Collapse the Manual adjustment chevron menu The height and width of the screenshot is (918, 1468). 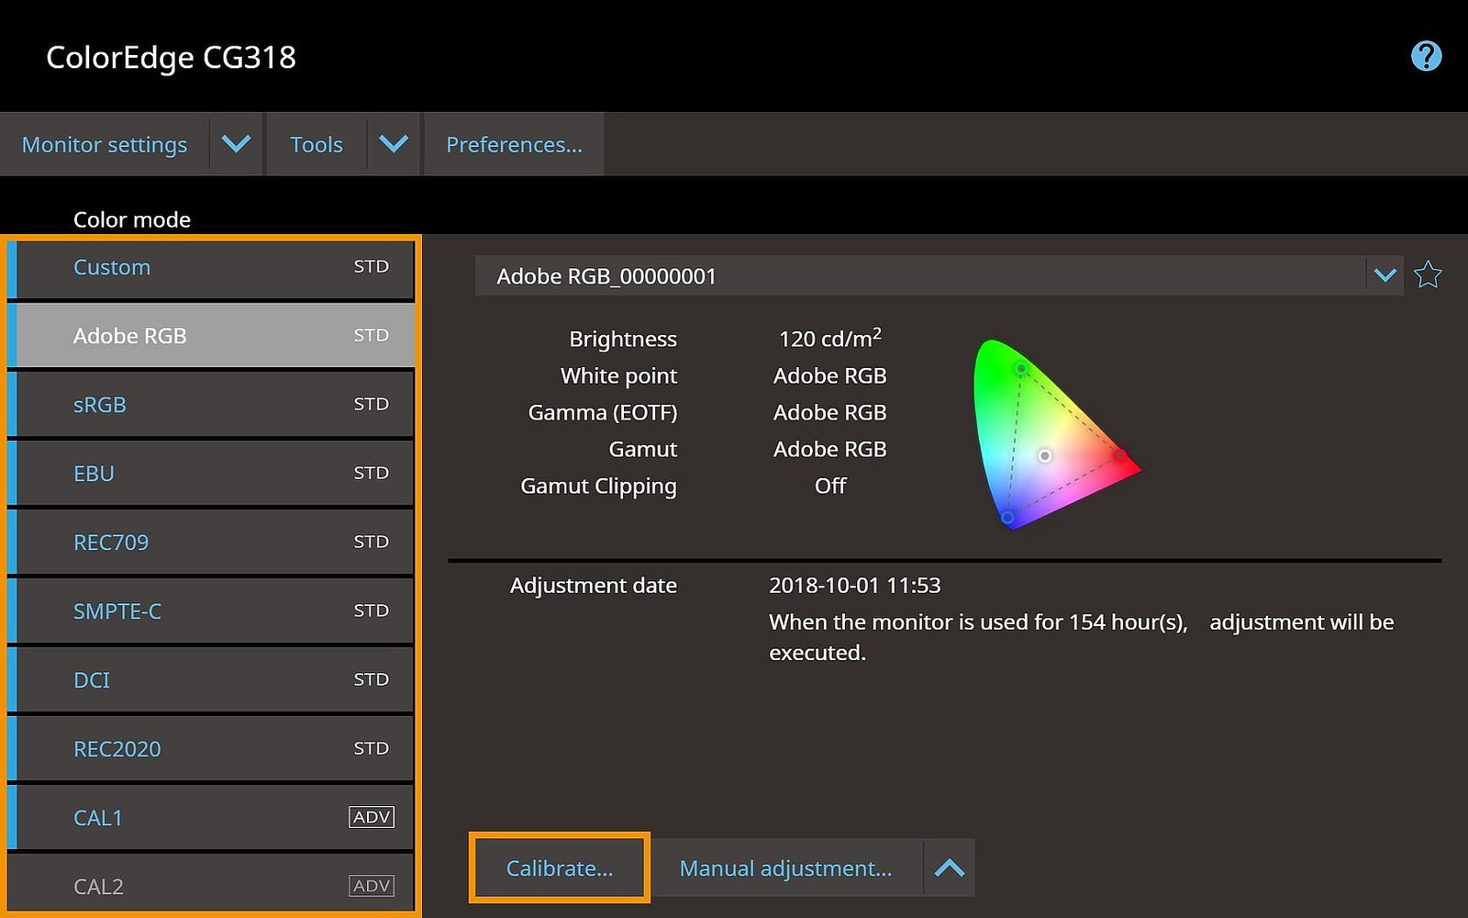coord(950,868)
